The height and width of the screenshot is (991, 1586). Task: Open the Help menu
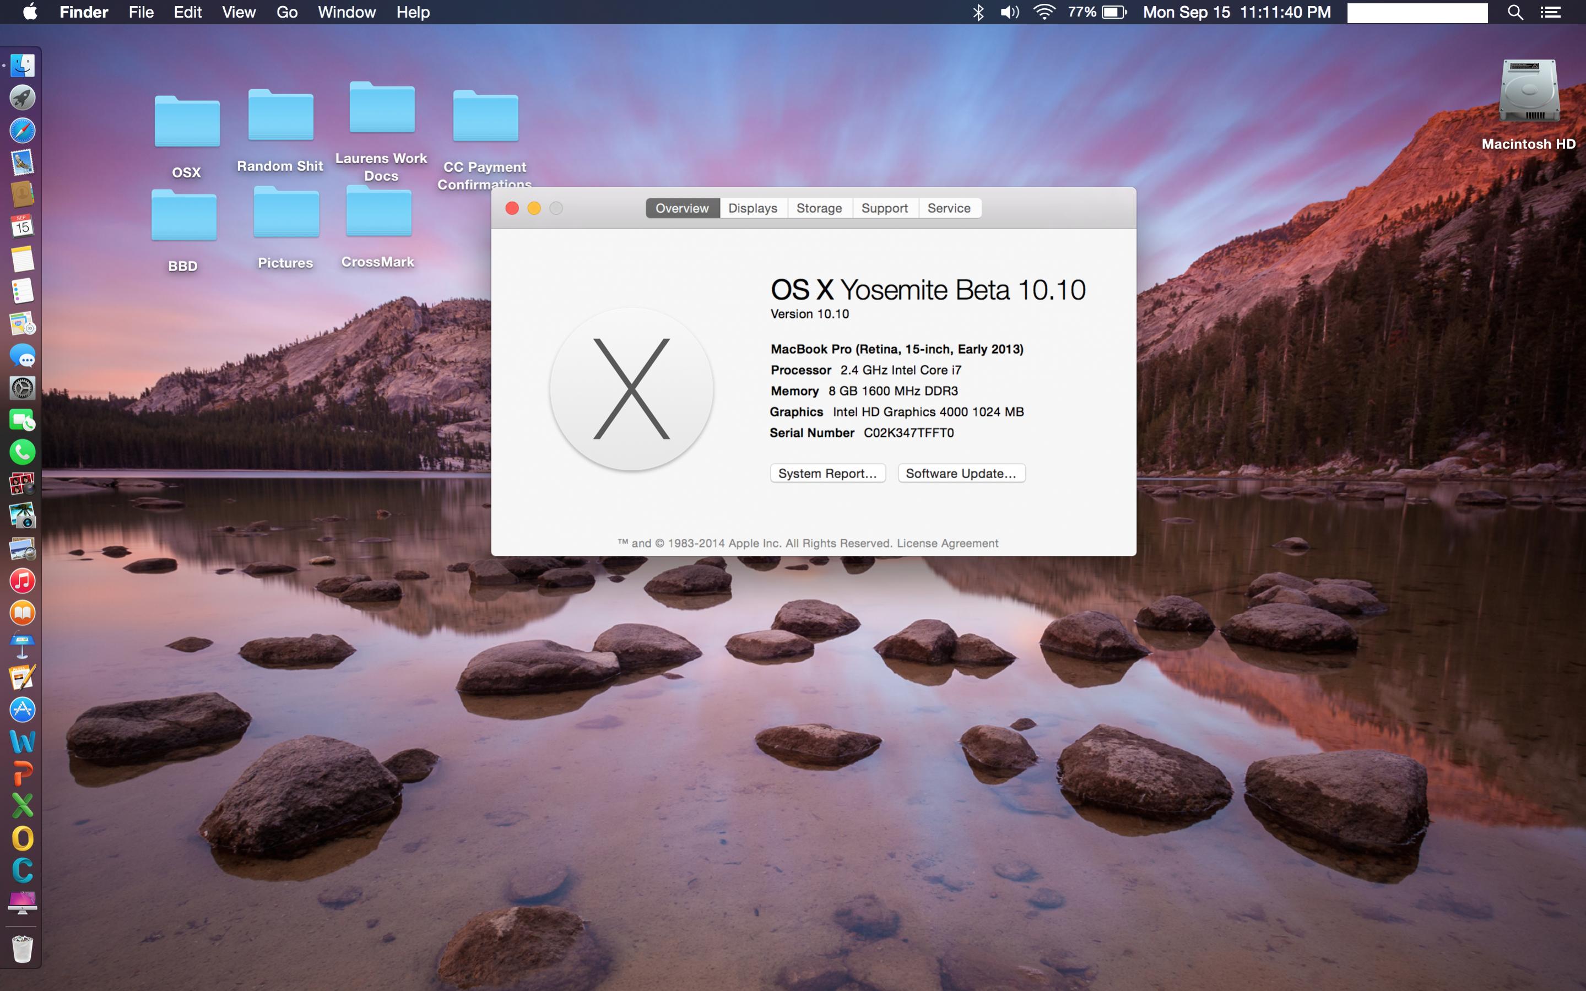pos(413,12)
